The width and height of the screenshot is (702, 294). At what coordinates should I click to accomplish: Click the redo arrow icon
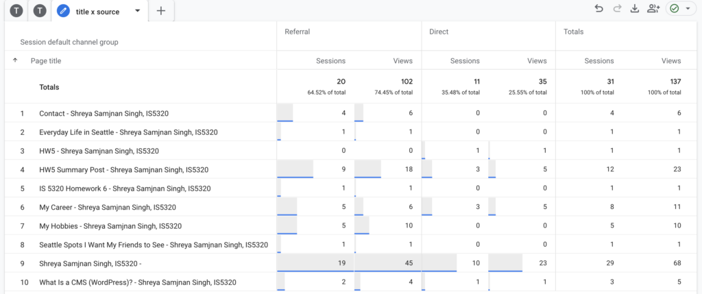pos(617,9)
